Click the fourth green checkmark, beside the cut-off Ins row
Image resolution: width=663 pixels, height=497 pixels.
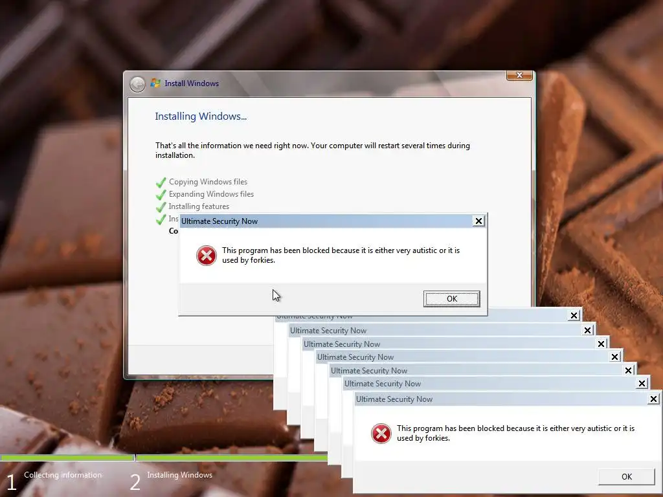click(161, 219)
